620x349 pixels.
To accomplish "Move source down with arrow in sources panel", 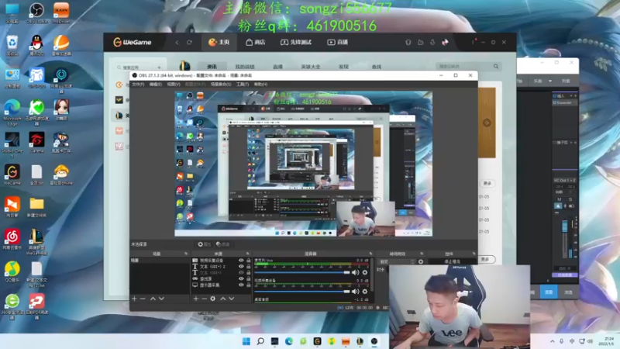I will click(x=232, y=299).
